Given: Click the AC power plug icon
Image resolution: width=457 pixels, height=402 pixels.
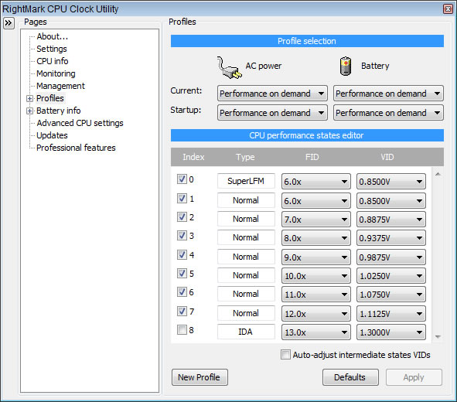Looking at the screenshot, I should click(230, 67).
